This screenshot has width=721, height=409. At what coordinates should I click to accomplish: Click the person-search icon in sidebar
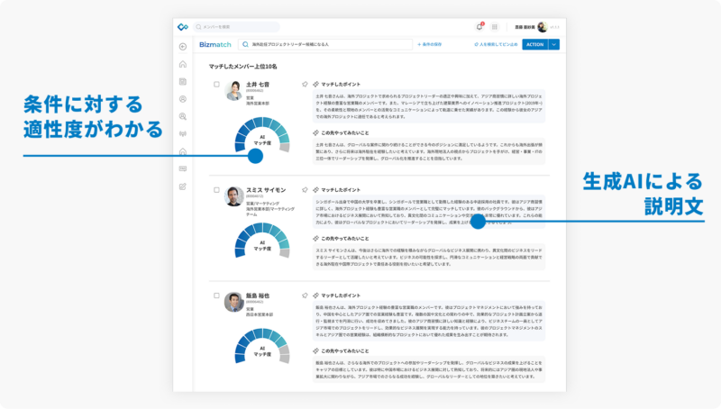(x=183, y=116)
